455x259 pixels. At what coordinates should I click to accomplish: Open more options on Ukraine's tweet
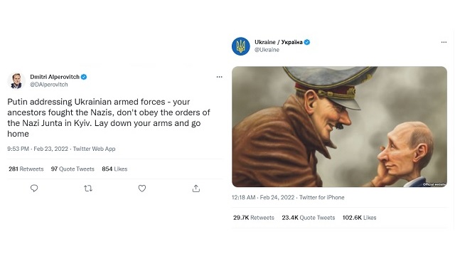[x=444, y=42]
